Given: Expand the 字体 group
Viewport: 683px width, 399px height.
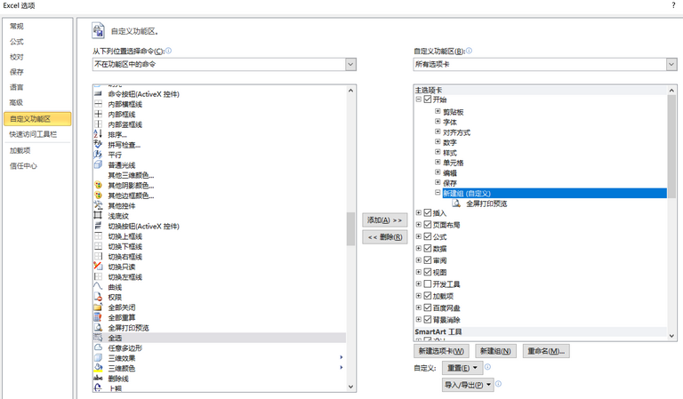Looking at the screenshot, I should [x=438, y=122].
